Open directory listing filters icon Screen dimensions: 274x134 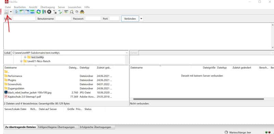coord(66,12)
